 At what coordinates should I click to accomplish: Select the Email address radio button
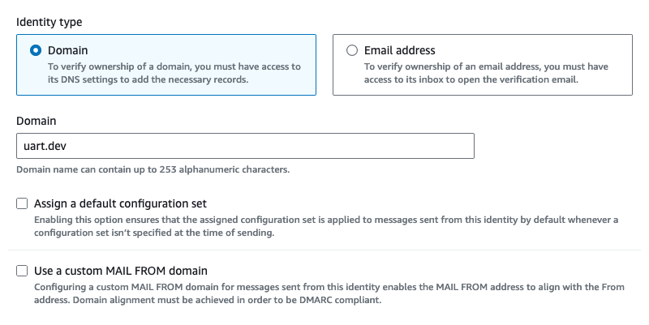[x=352, y=50]
